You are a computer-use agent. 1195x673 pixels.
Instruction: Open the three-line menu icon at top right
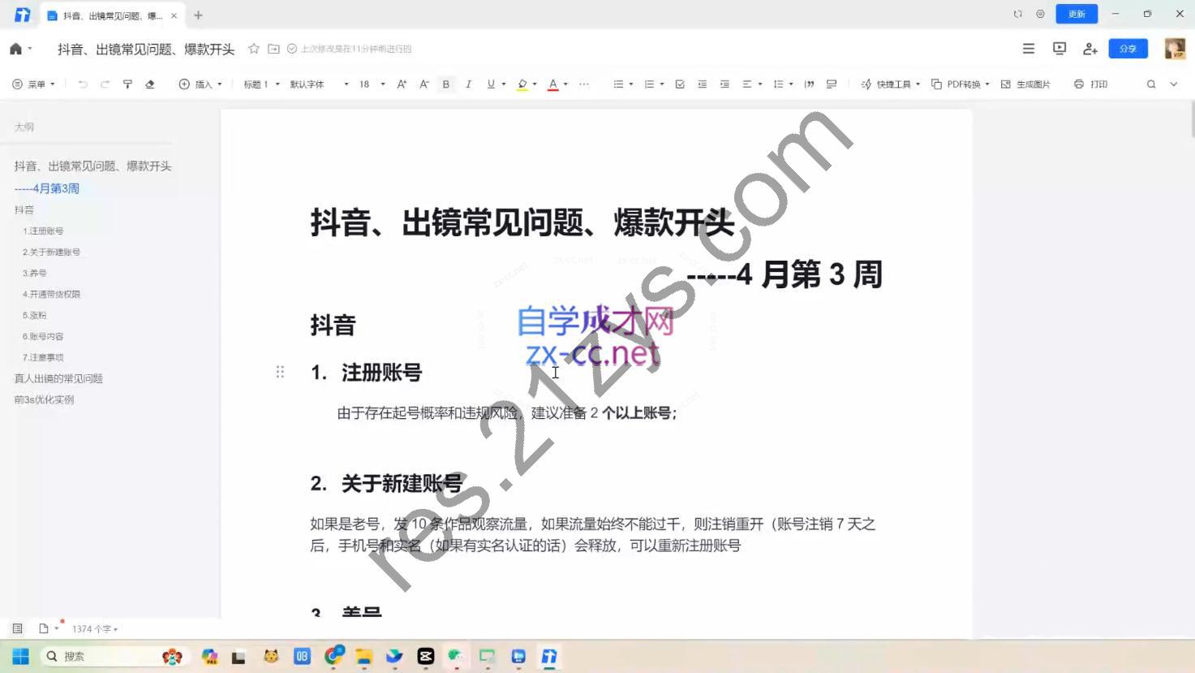tap(1029, 49)
